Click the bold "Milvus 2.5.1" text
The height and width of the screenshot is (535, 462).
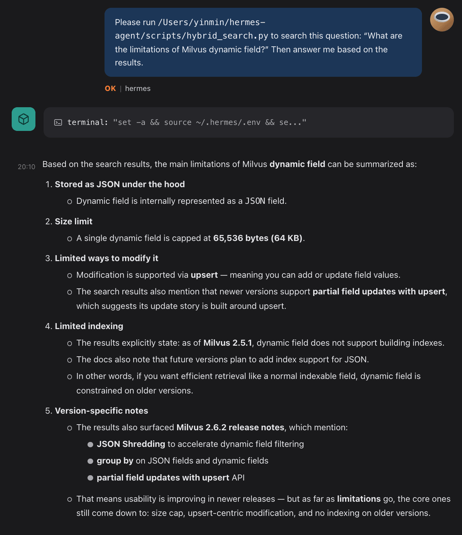(x=227, y=343)
